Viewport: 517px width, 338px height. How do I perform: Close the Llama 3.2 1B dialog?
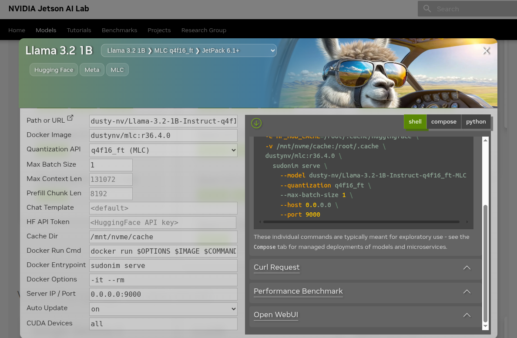click(487, 51)
